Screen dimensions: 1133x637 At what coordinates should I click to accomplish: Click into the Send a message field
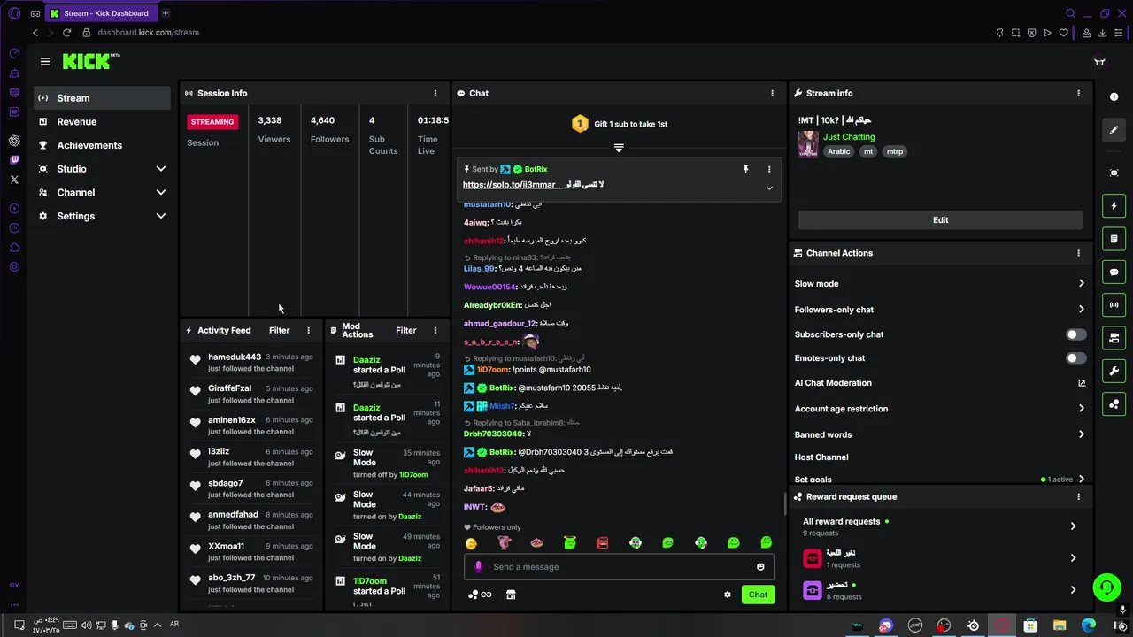pyautogui.click(x=620, y=567)
